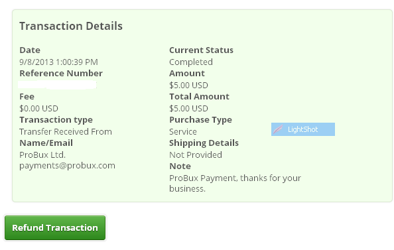Viewport: 394px width, 250px height.
Task: Click the $0.00 USD fee value
Action: tap(38, 109)
